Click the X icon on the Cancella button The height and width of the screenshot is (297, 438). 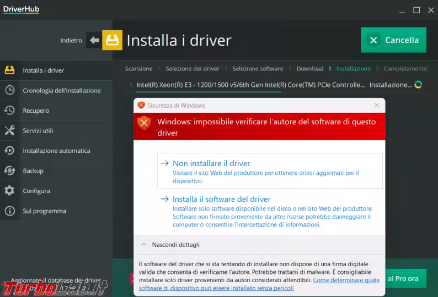[x=373, y=40]
